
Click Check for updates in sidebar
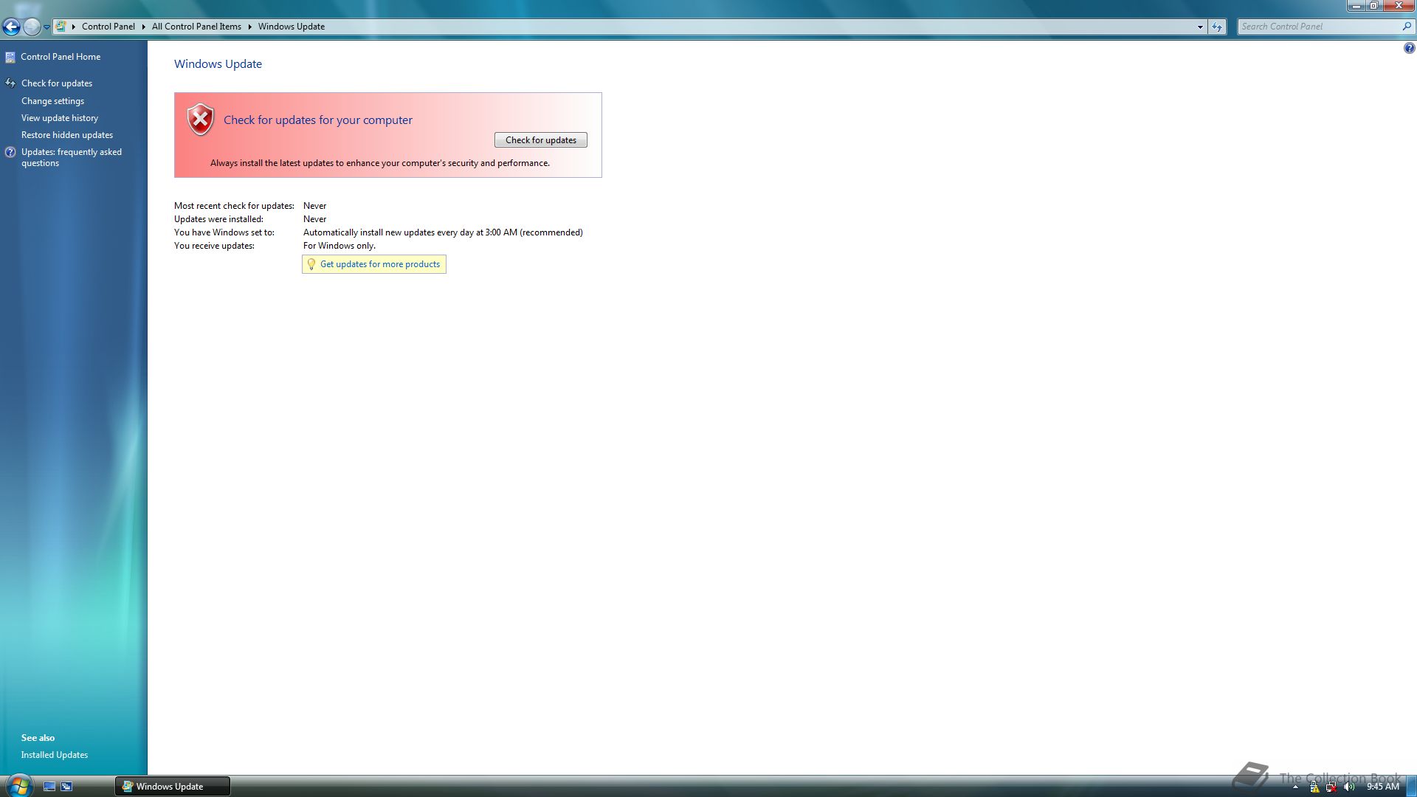click(x=57, y=83)
